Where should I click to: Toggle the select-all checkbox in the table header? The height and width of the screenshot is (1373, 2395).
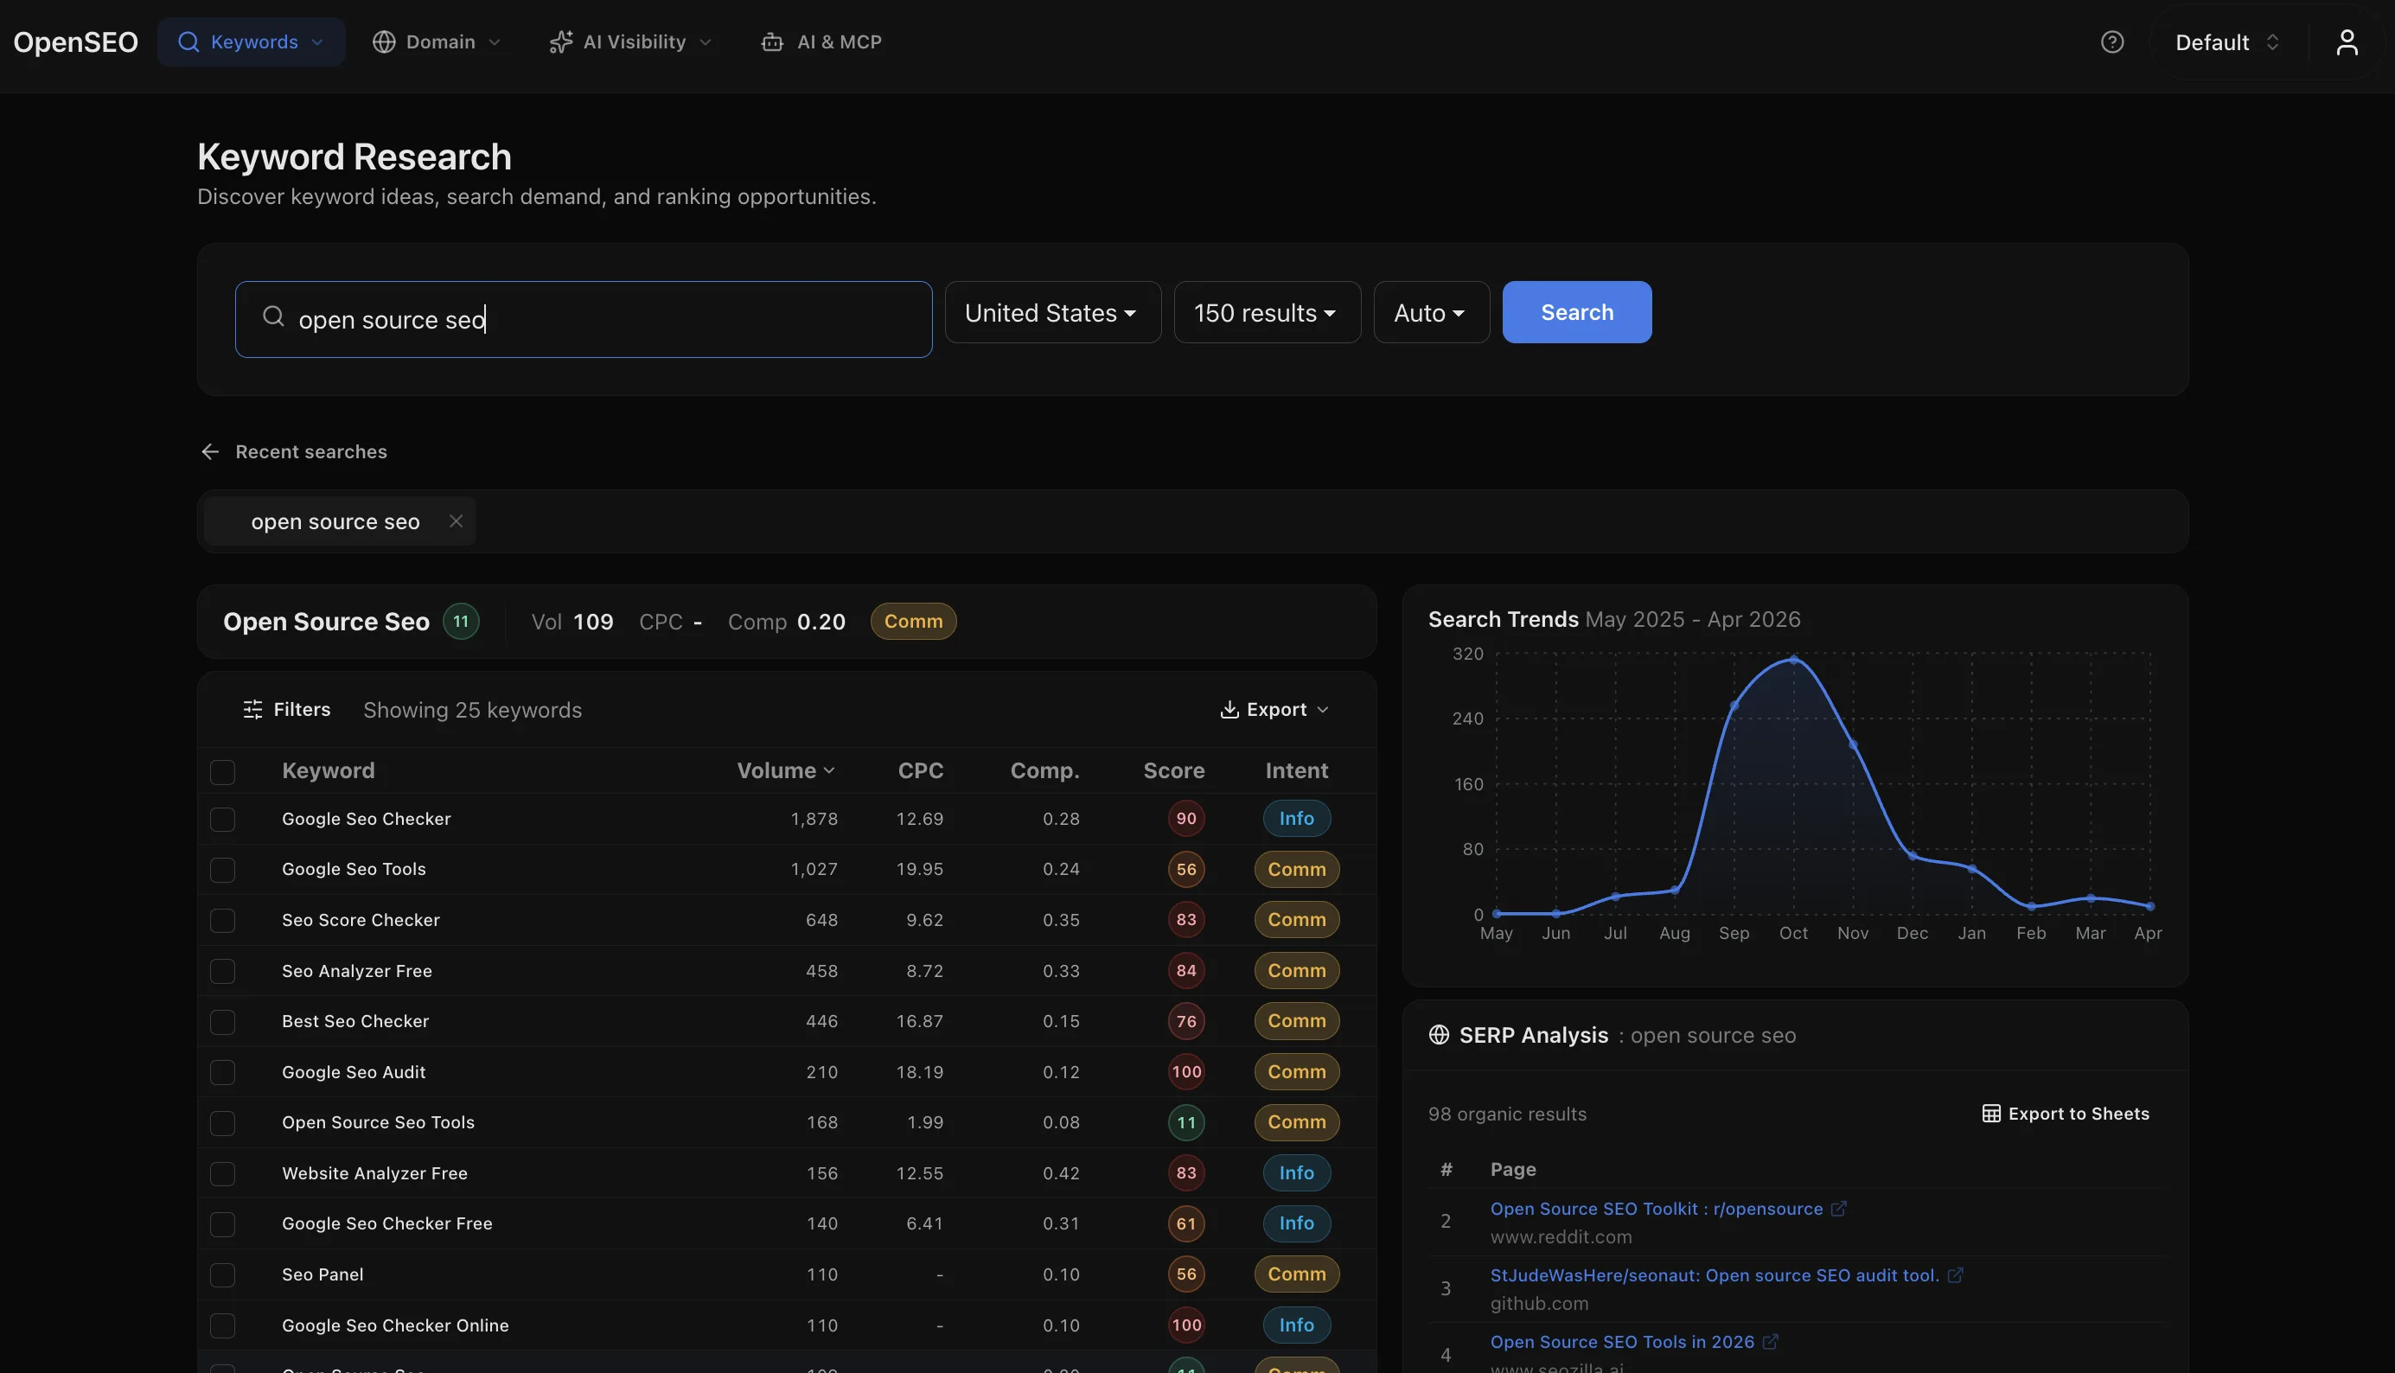(222, 772)
